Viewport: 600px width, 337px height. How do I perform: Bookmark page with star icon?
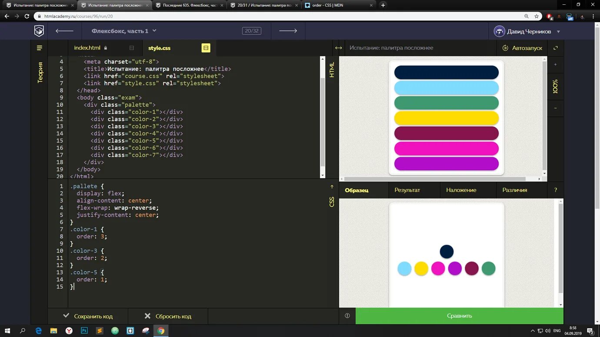point(537,16)
